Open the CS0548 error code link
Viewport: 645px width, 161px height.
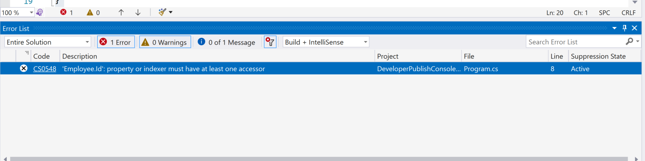pos(45,69)
